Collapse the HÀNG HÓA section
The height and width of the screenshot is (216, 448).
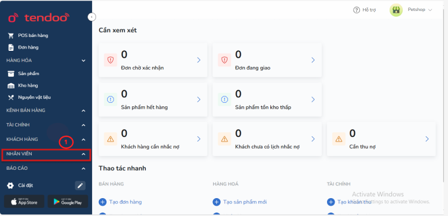[x=83, y=61]
